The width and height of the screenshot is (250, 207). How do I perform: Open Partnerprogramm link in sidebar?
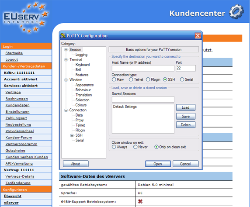click(x=21, y=144)
